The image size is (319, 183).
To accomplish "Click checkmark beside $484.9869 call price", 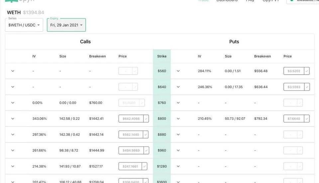I will [x=146, y=150].
